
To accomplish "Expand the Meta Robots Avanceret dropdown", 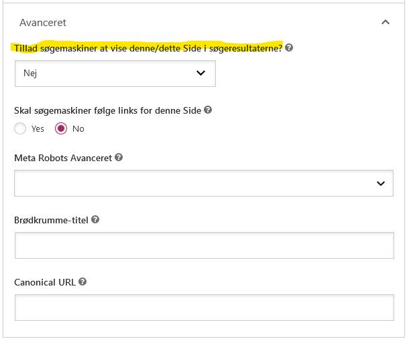I will (204, 183).
